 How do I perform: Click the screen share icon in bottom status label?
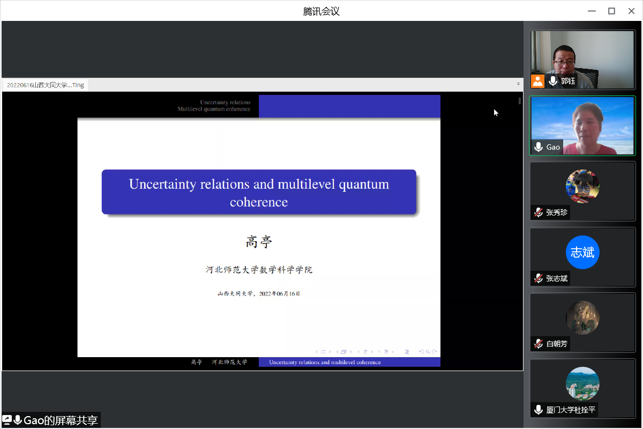point(8,420)
